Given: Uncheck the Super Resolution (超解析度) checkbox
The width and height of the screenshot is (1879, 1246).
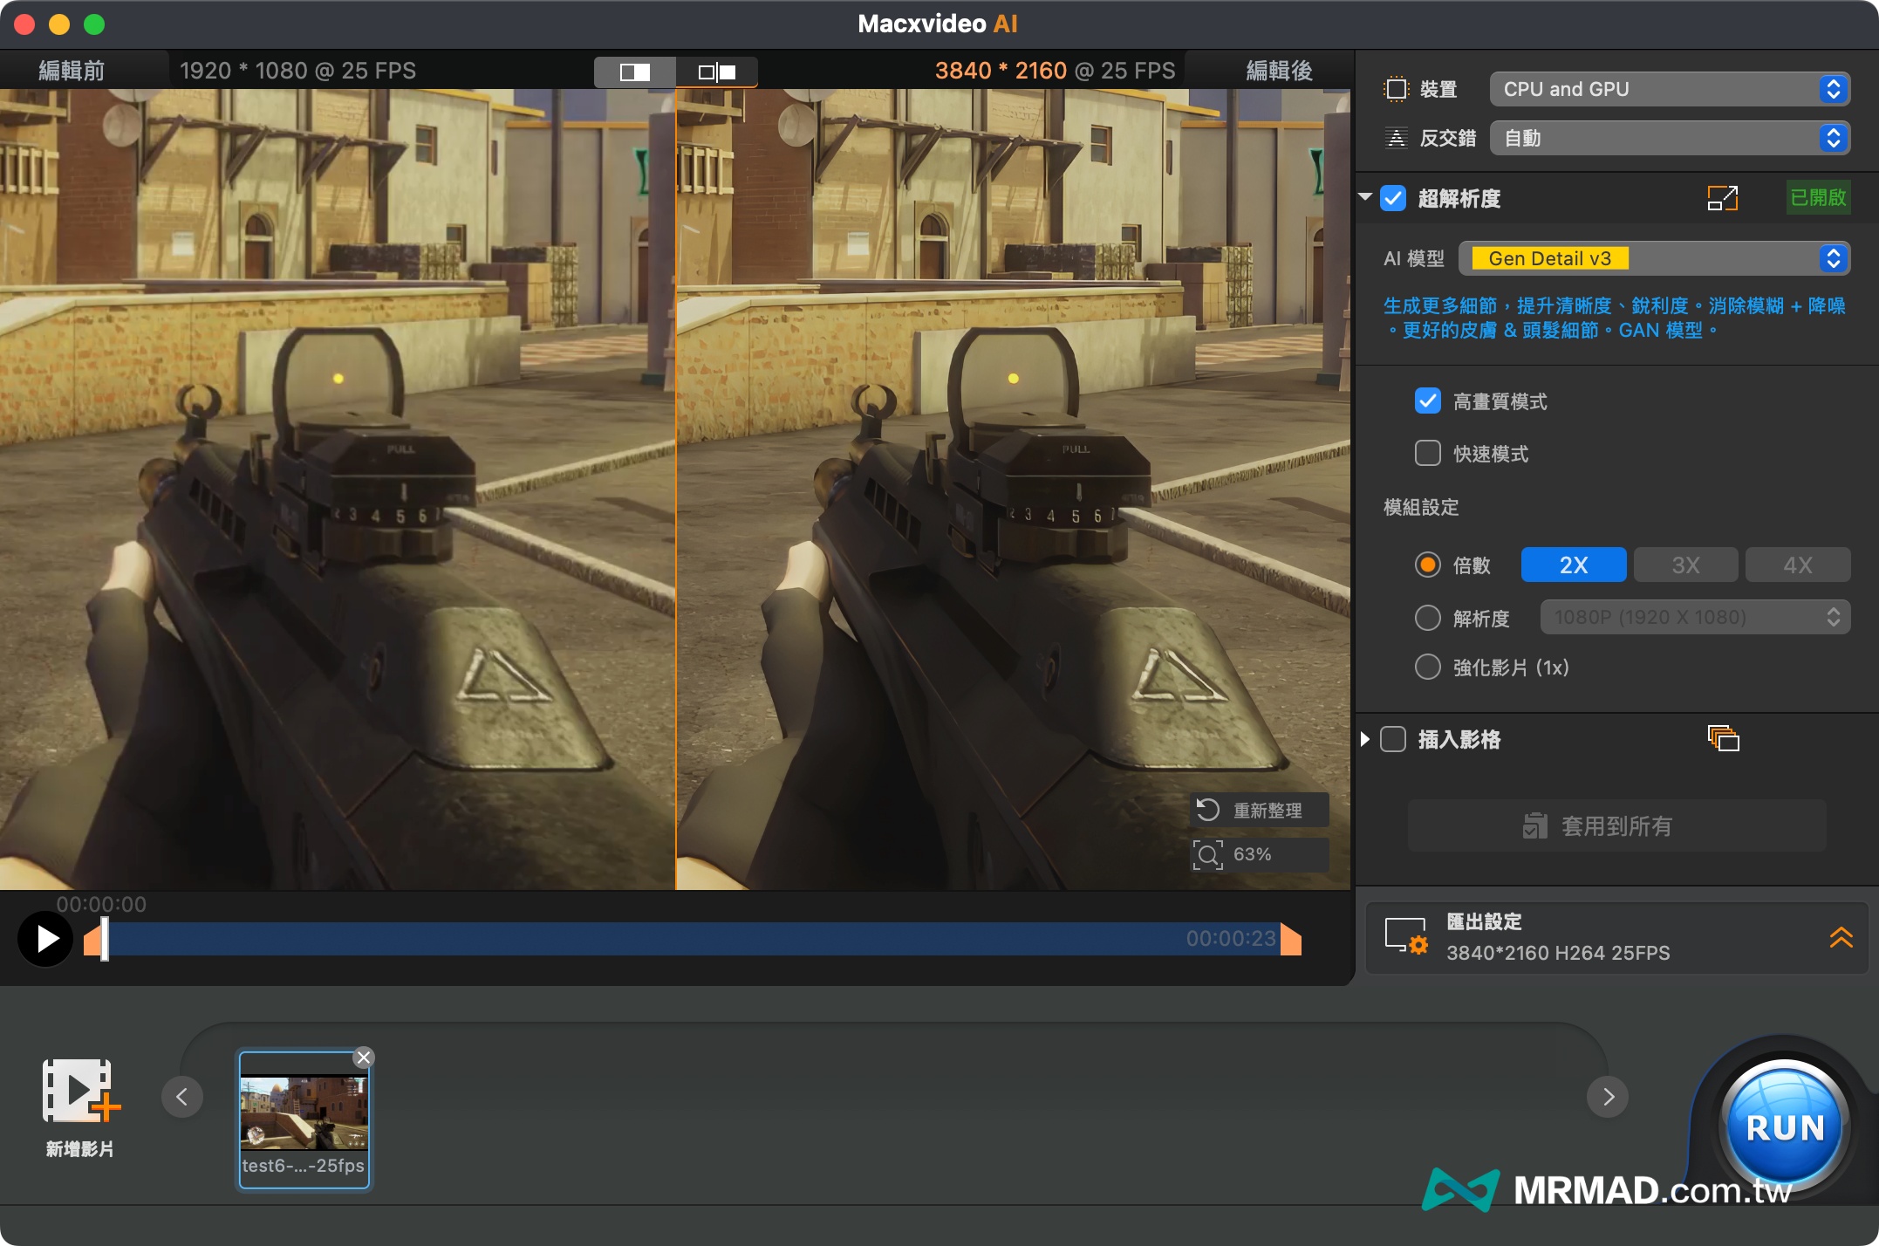Looking at the screenshot, I should [x=1393, y=199].
